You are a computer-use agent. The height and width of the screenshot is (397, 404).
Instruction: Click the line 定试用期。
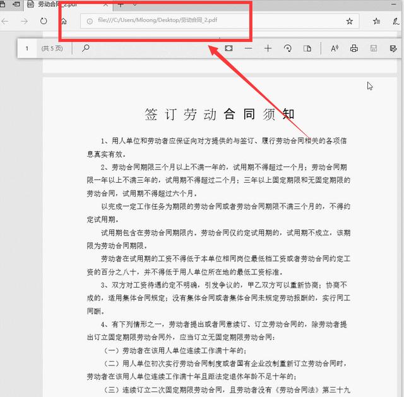tap(103, 219)
